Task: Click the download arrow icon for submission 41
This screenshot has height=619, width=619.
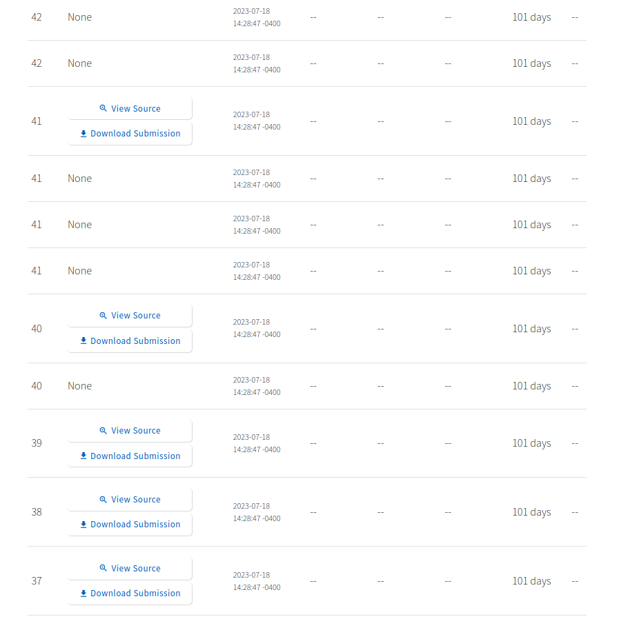Action: (x=83, y=133)
